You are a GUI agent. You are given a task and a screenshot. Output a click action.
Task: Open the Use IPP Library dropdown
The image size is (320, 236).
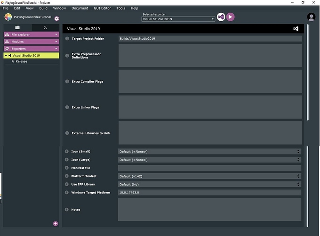209,184
